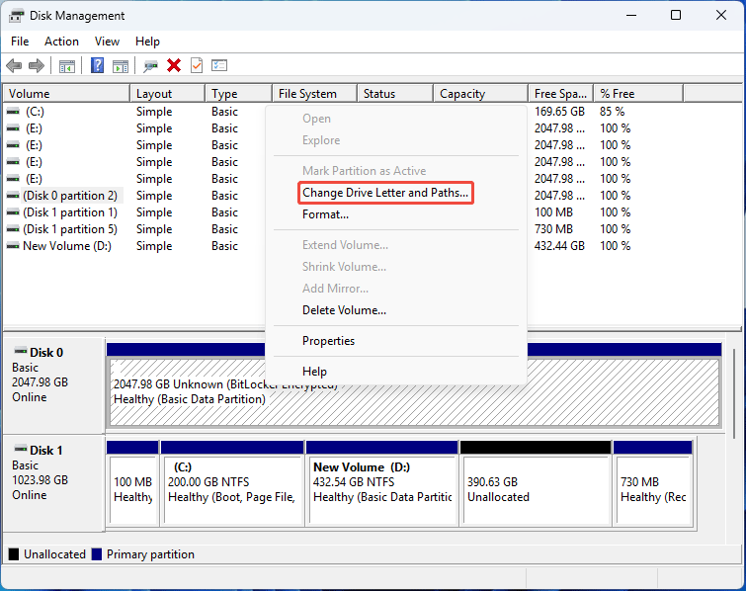This screenshot has width=746, height=591.
Task: Sort by the File System column header
Action: (314, 94)
